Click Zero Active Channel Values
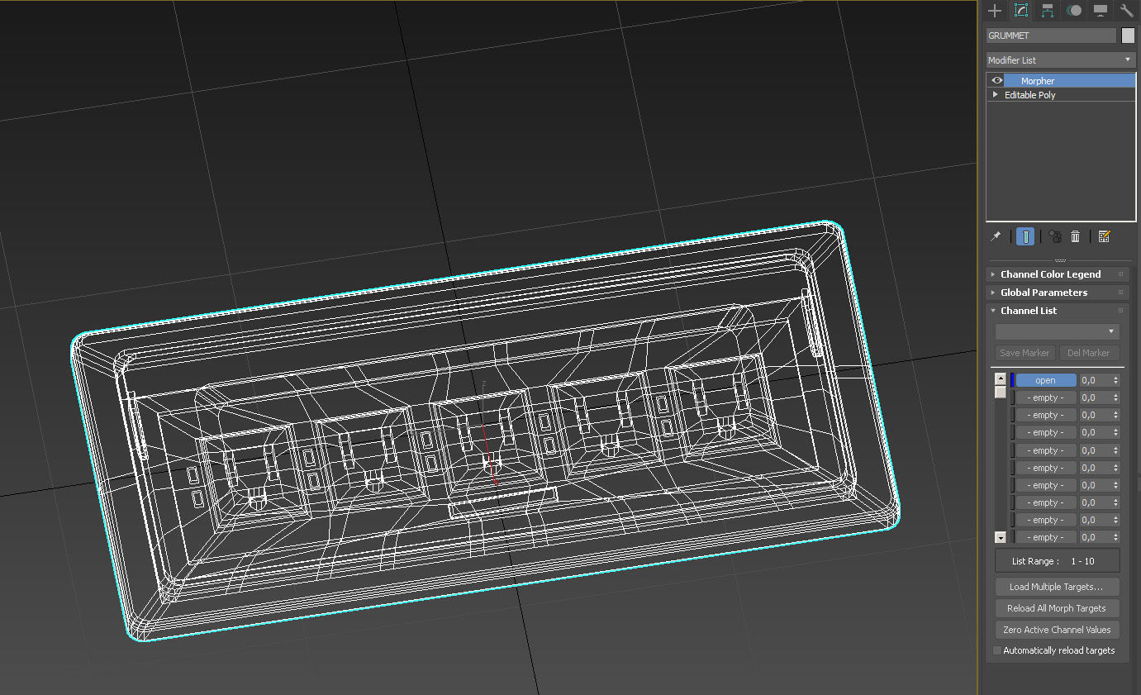Viewport: 1141px width, 695px height. point(1058,630)
